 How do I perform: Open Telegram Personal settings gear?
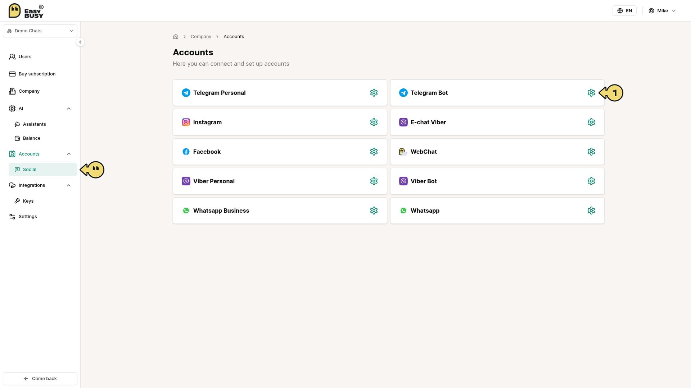coord(374,93)
